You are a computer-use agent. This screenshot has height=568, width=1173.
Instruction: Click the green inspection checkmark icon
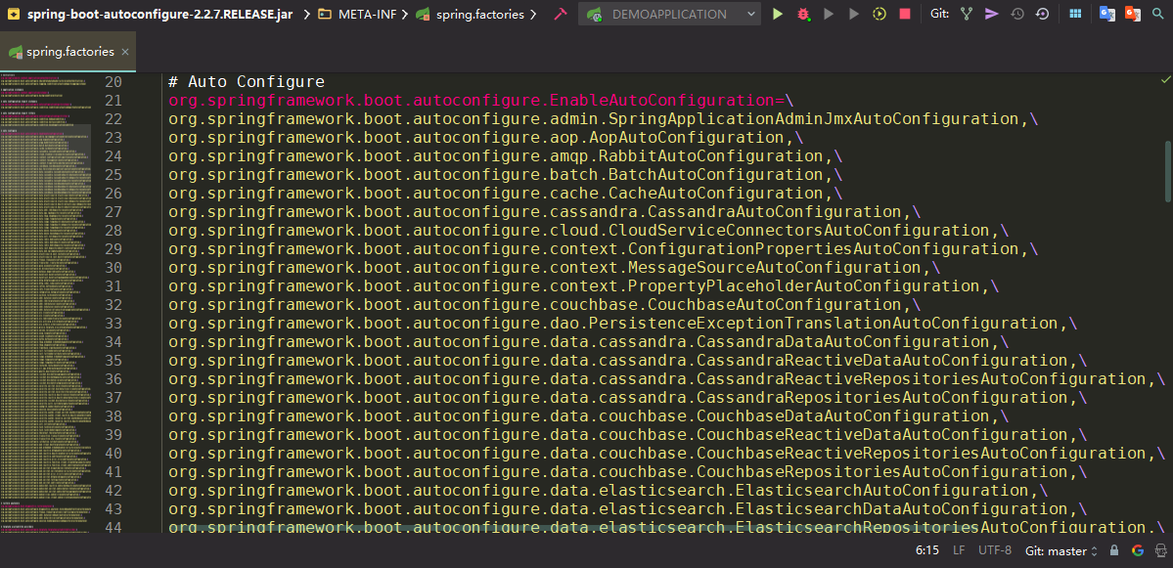point(1165,79)
